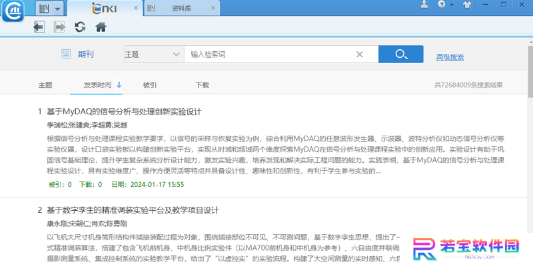Open 高级搜索 advanced search link
The width and height of the screenshot is (533, 266).
click(450, 57)
